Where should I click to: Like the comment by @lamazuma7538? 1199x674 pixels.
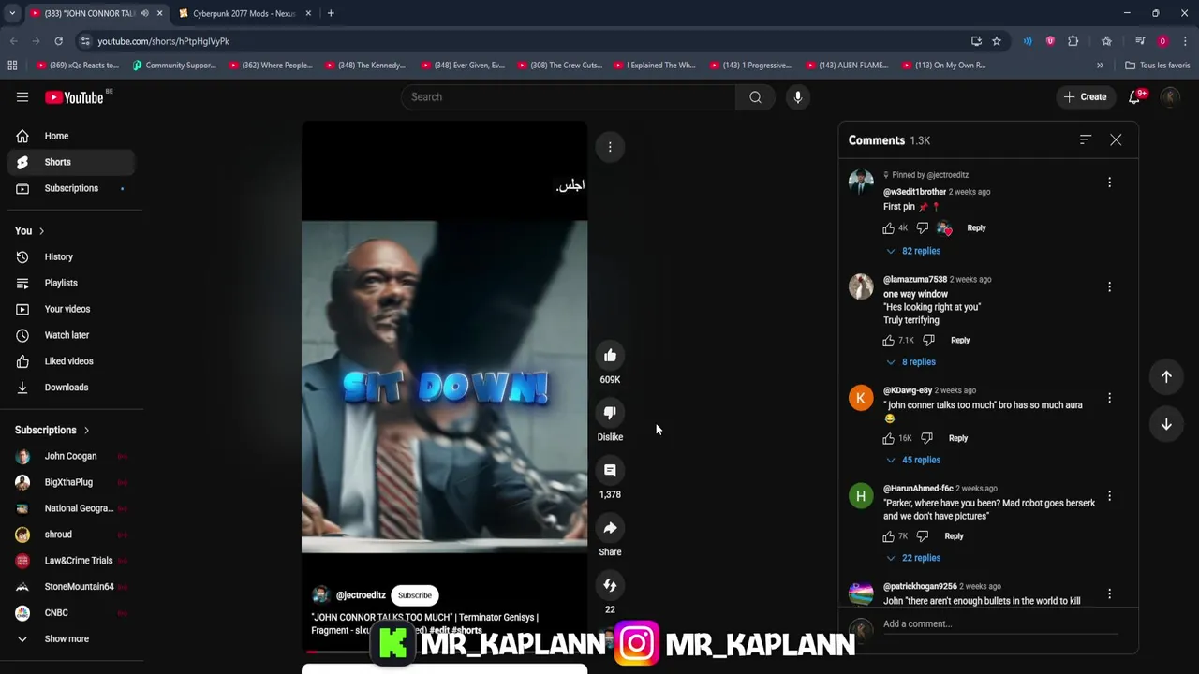click(889, 341)
